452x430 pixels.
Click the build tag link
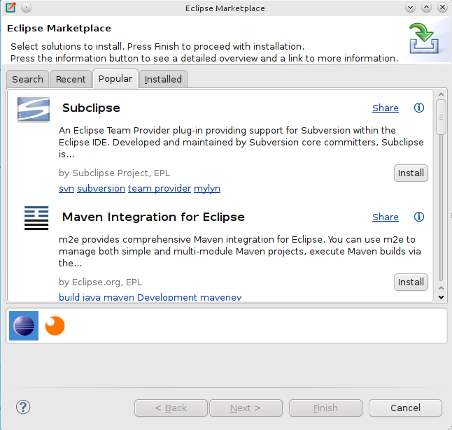pos(69,297)
